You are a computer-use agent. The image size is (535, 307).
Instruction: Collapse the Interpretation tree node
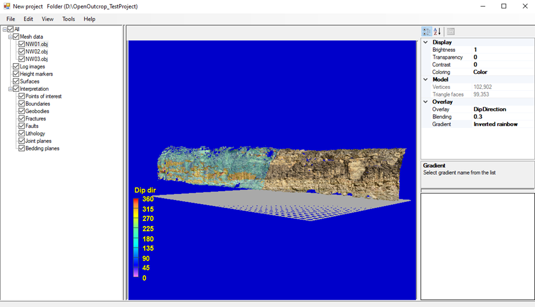point(10,89)
